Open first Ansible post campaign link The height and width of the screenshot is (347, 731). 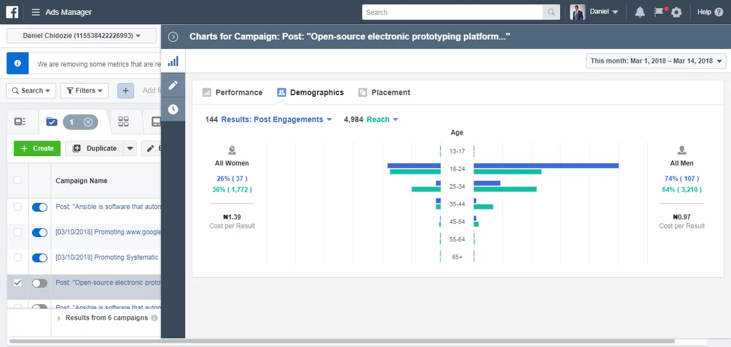coord(108,207)
